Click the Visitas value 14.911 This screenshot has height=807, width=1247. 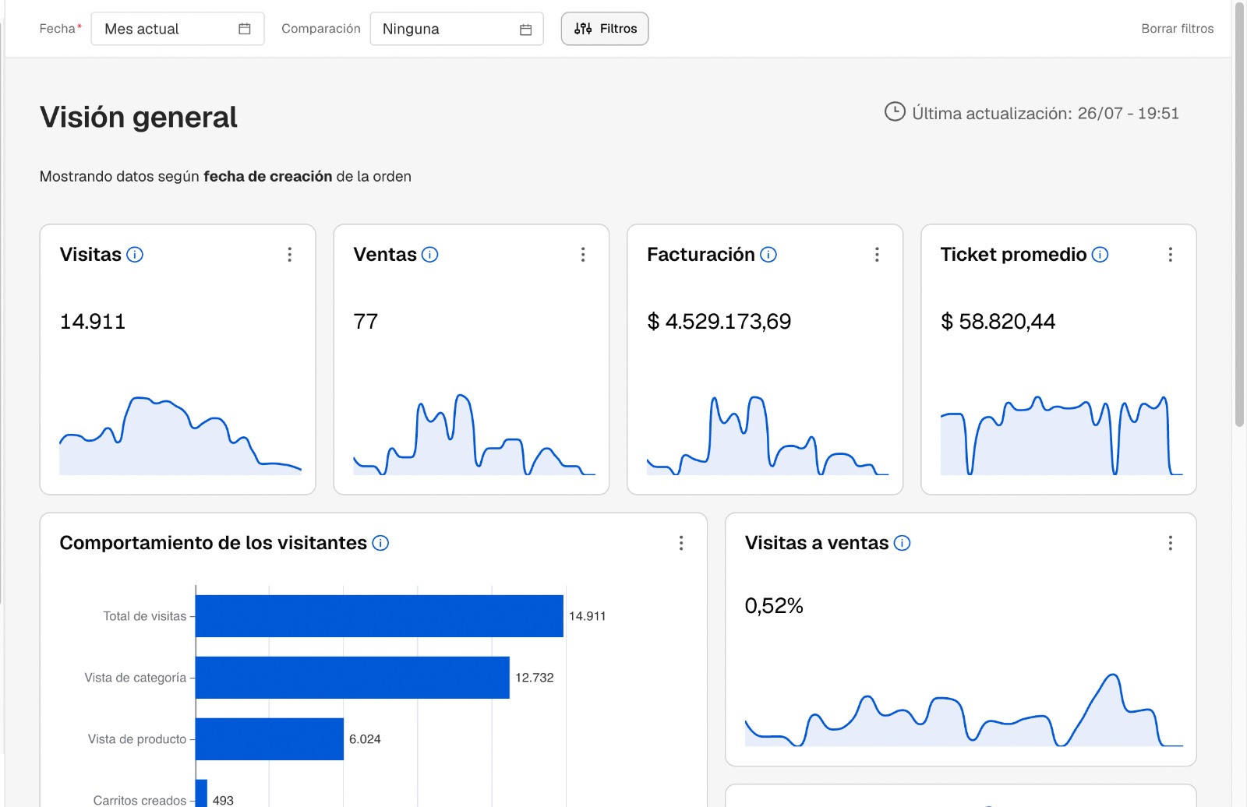[x=93, y=322]
